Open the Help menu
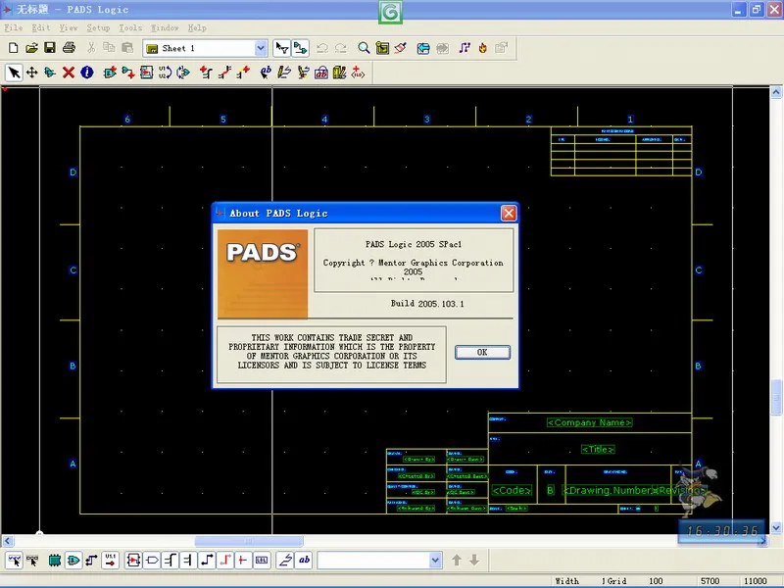 tap(197, 28)
